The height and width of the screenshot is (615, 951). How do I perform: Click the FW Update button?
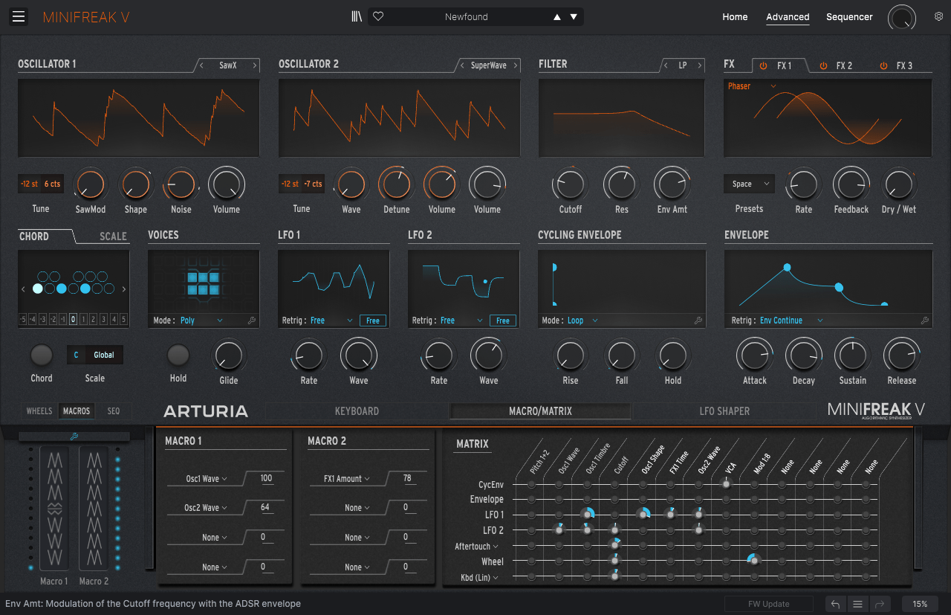[768, 603]
